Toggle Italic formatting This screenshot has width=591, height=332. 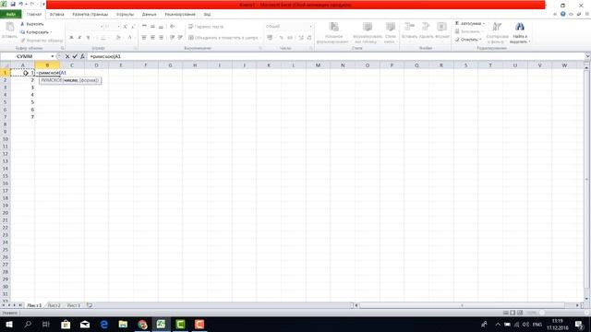(79, 38)
